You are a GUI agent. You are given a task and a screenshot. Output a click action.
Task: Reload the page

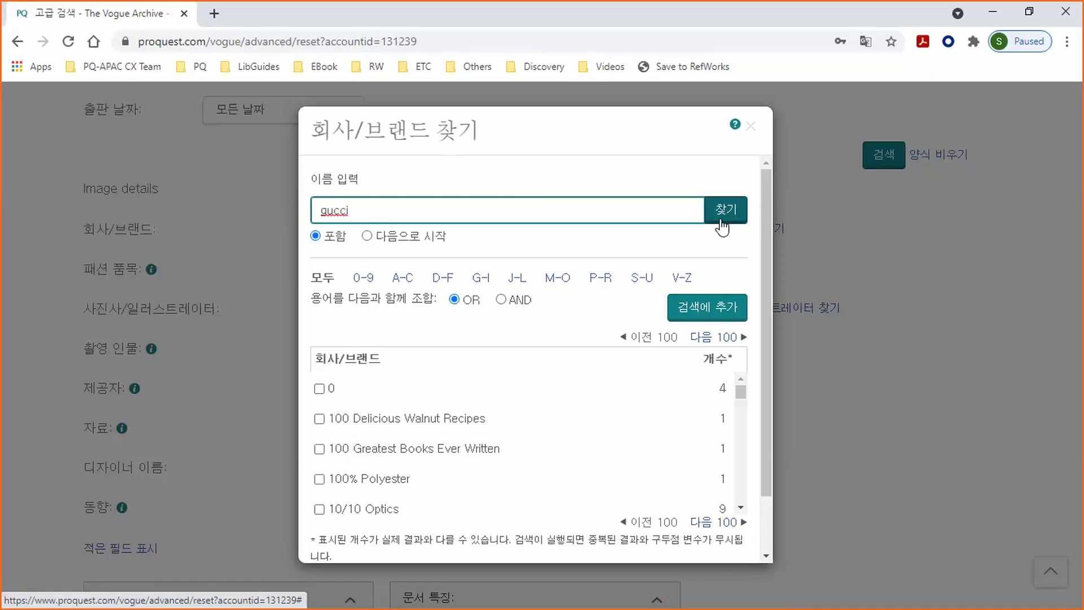[68, 41]
